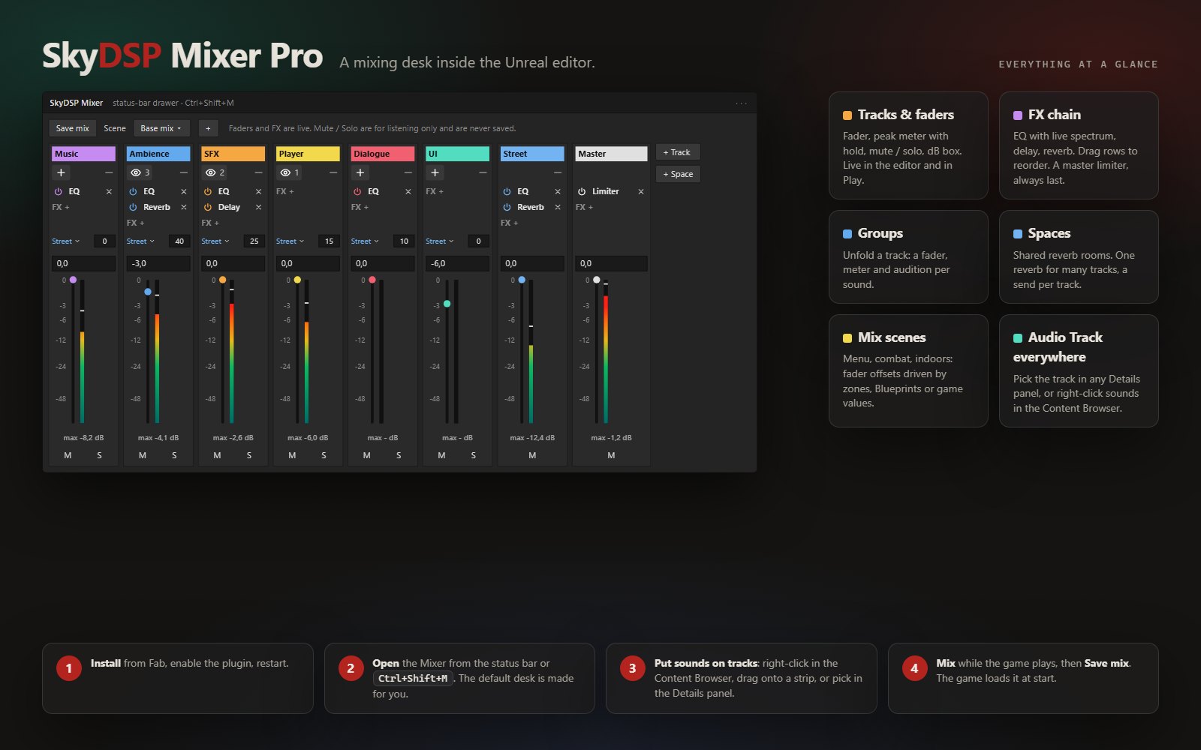Open Street send dropdown on Player track

290,241
